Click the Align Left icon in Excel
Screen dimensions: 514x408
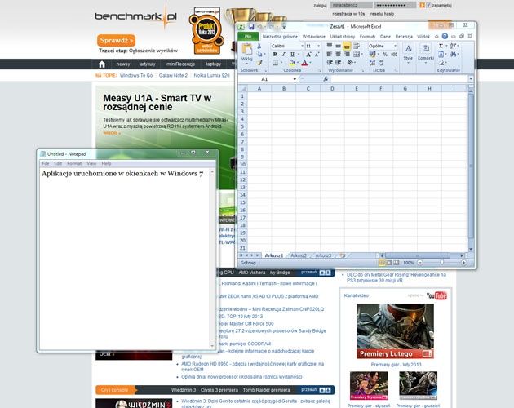[x=330, y=54]
